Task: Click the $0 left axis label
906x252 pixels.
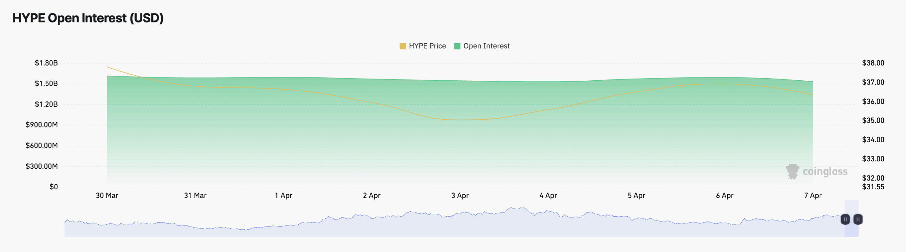Action: [54, 187]
